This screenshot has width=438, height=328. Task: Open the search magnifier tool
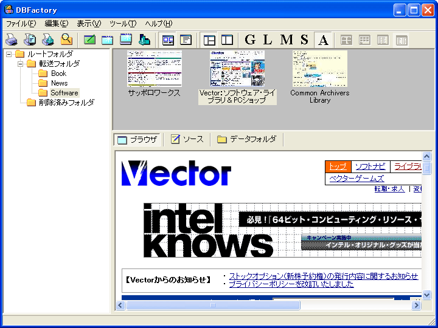[66, 39]
